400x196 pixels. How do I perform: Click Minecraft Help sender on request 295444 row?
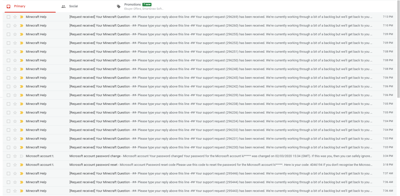pos(36,182)
